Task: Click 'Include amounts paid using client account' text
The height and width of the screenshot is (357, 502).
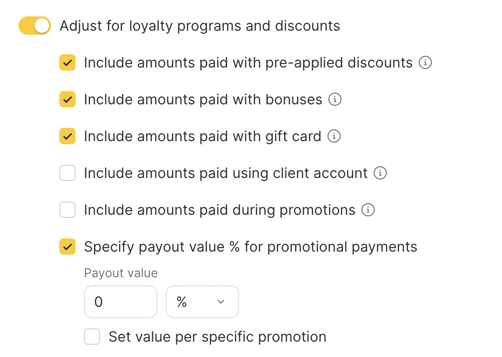Action: click(x=225, y=173)
